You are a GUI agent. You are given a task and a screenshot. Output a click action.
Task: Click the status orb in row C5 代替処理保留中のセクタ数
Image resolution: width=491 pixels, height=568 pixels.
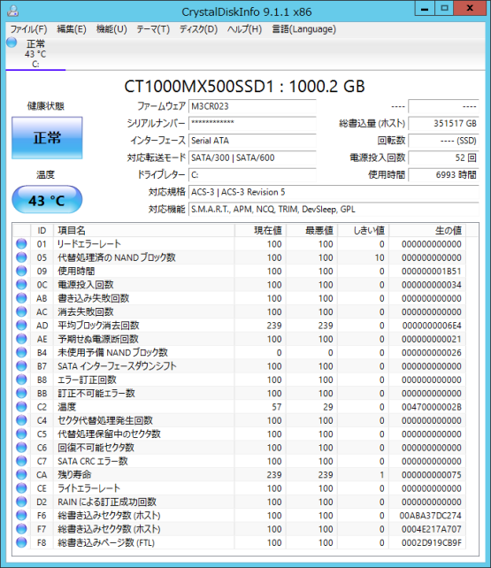(21, 434)
